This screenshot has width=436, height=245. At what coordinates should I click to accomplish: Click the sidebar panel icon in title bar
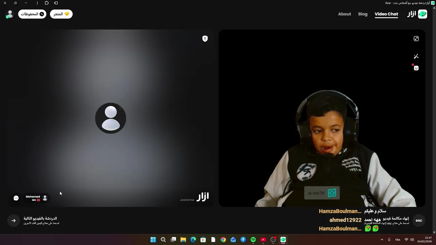56,3
